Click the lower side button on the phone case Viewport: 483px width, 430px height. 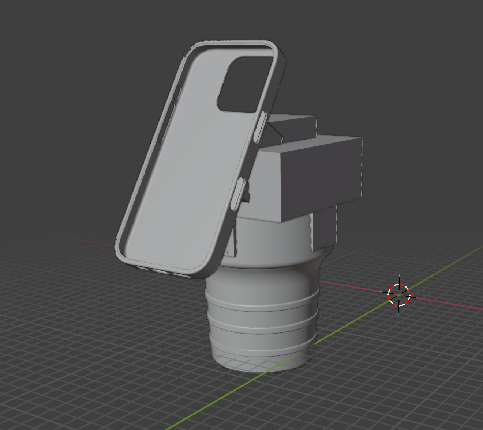tap(237, 194)
